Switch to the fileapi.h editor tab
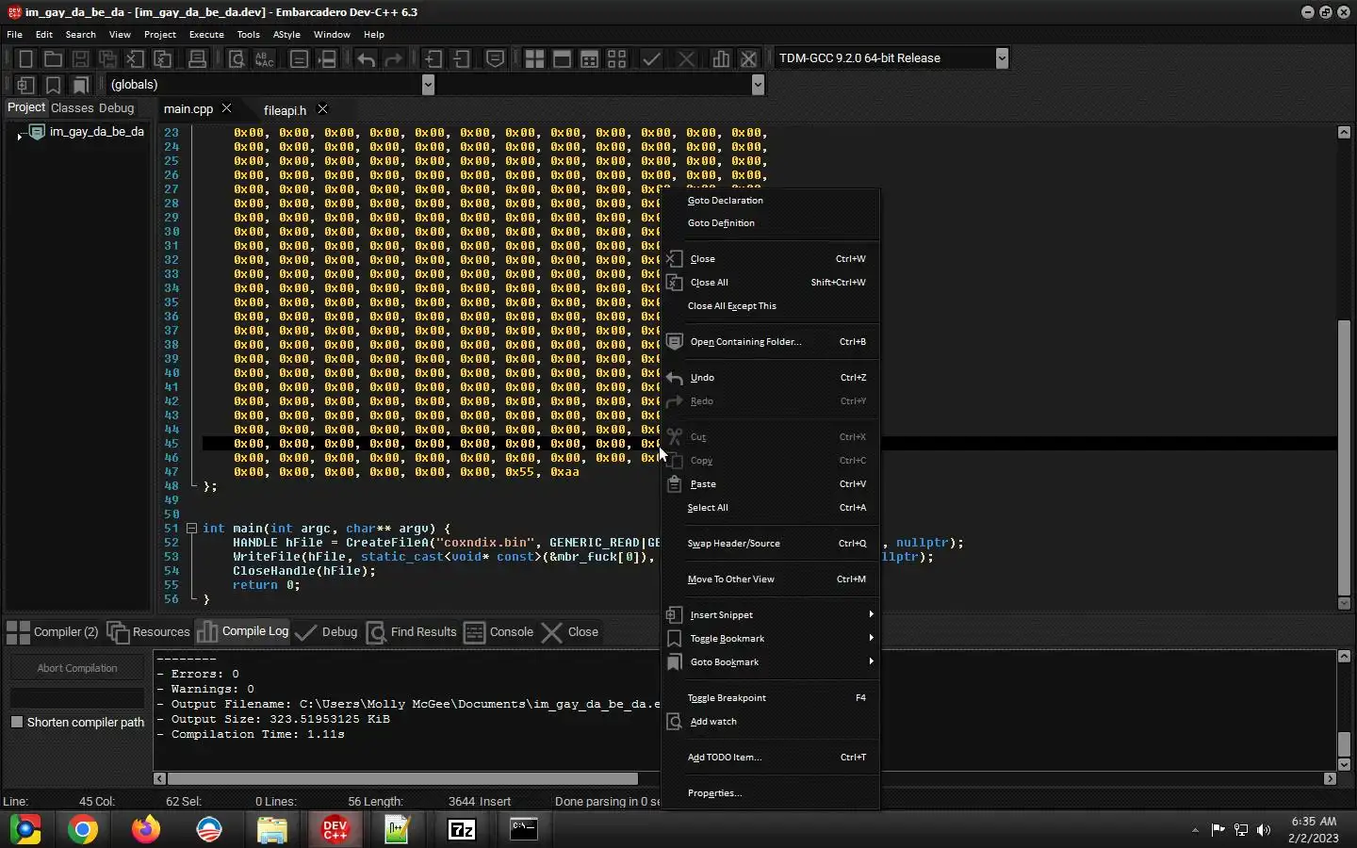 285,110
